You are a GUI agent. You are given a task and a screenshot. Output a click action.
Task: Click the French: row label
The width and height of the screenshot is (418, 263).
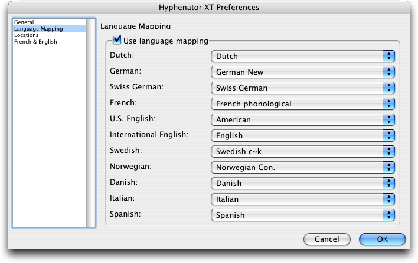tap(123, 103)
